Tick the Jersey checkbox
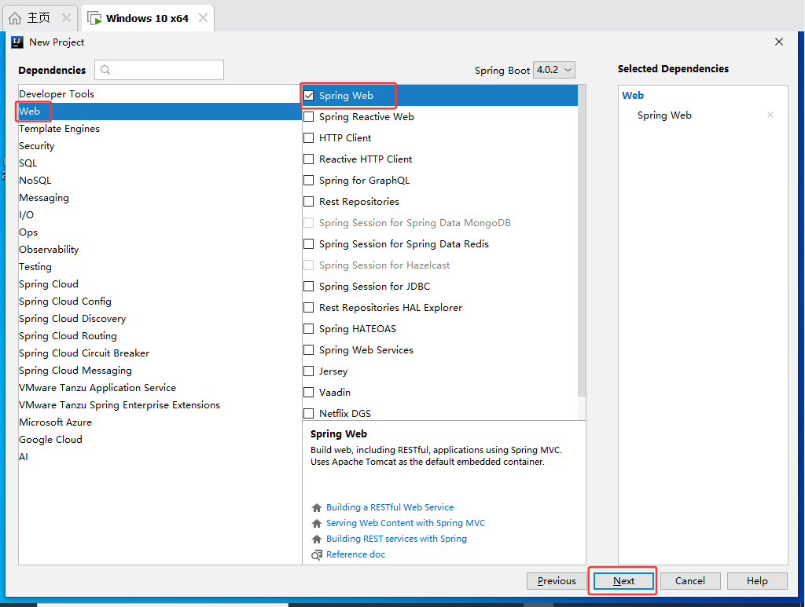Viewport: 805px width, 607px height. [x=308, y=371]
